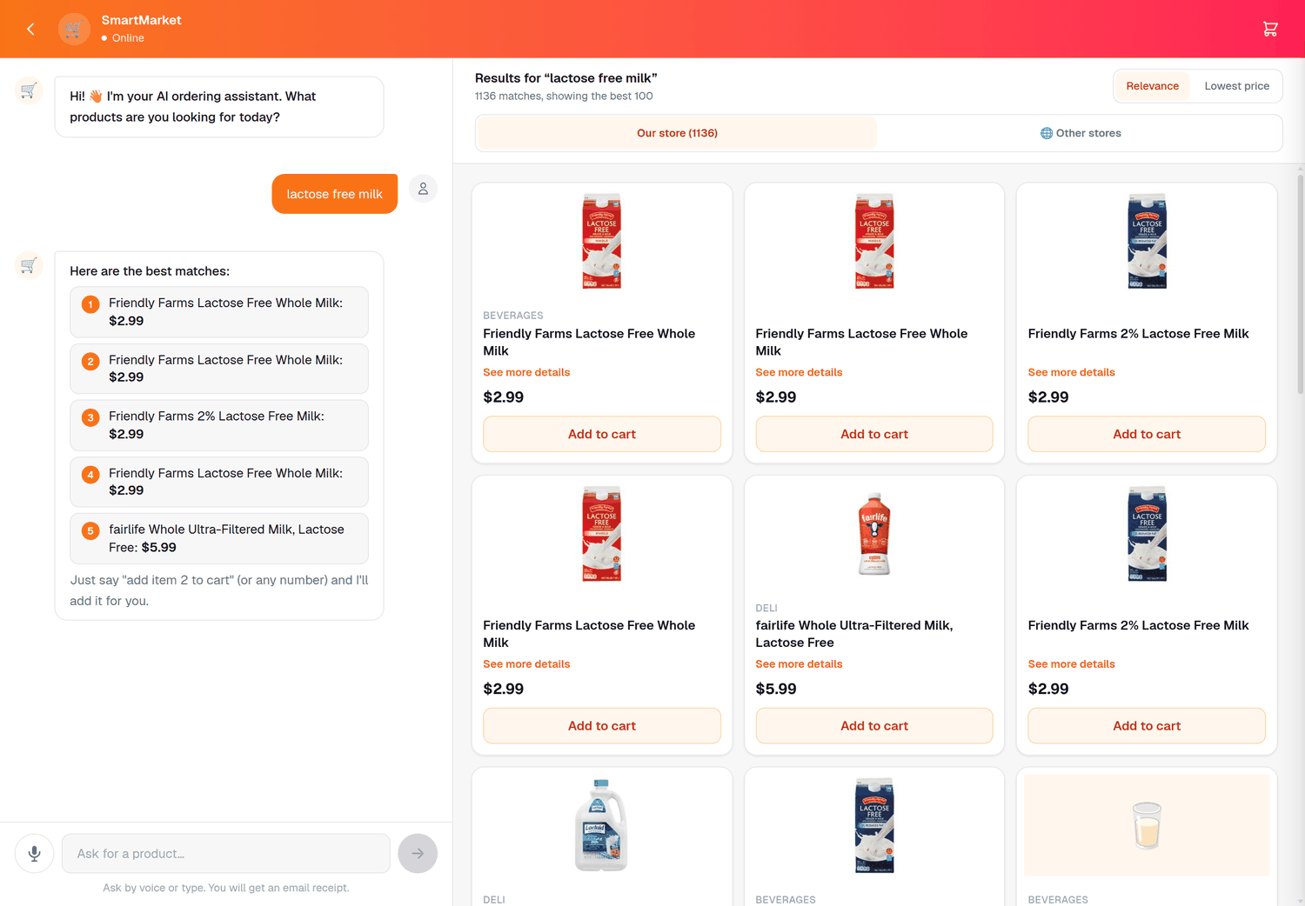Go back using the header arrow
This screenshot has width=1305, height=906.
(30, 29)
